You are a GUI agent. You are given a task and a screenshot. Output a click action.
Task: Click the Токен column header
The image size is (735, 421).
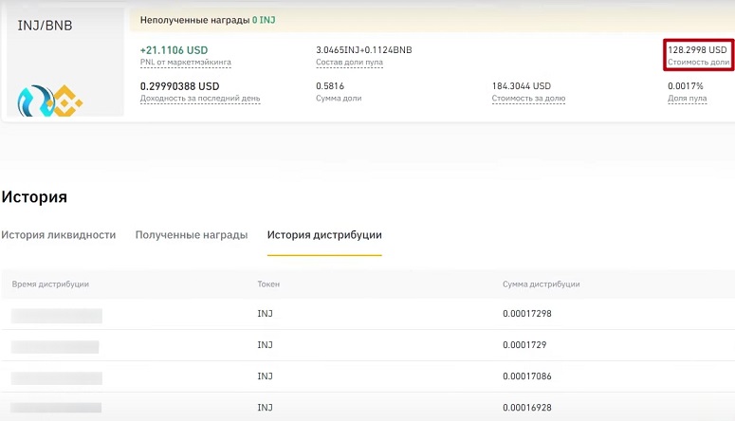(268, 284)
